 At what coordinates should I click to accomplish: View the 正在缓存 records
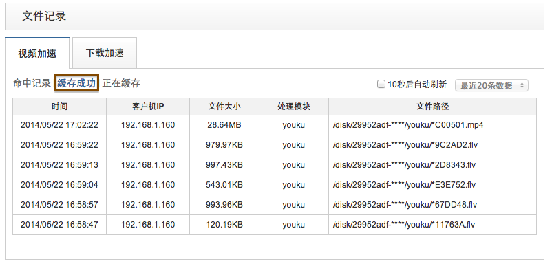[121, 83]
